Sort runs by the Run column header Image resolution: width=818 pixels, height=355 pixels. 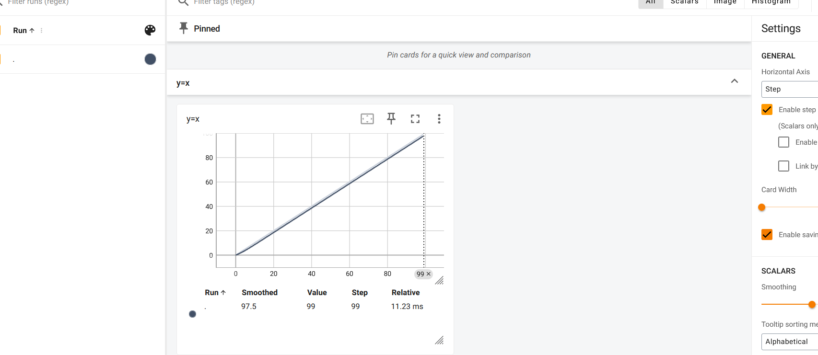click(x=23, y=30)
